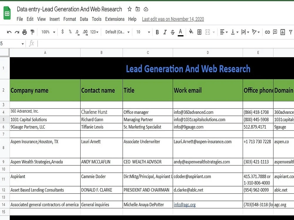294x220 pixels.
Task: Click the Print icon in toolbar
Action: point(25,32)
